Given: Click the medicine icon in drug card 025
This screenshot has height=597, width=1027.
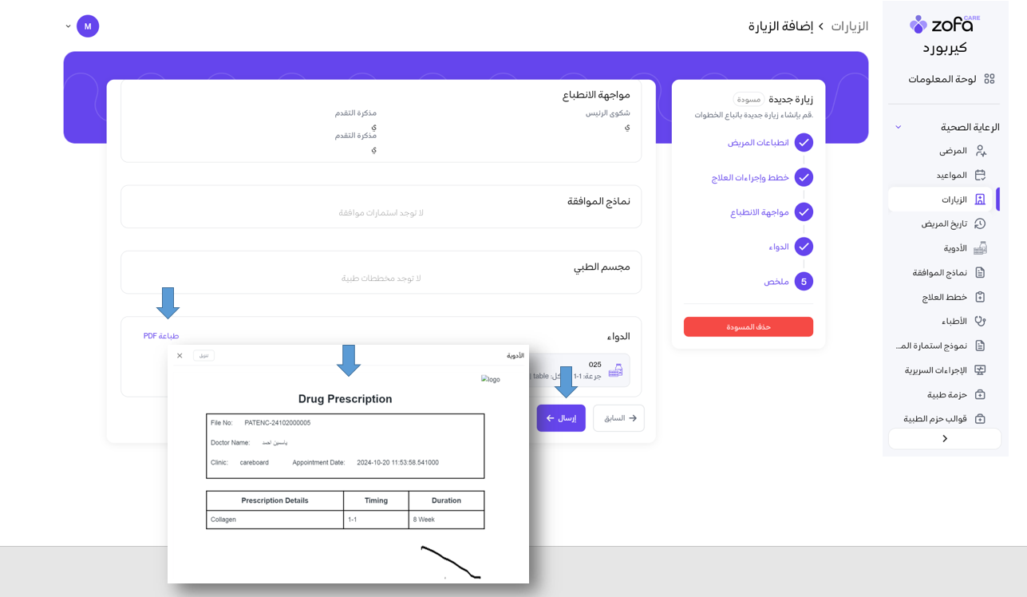Looking at the screenshot, I should 615,370.
